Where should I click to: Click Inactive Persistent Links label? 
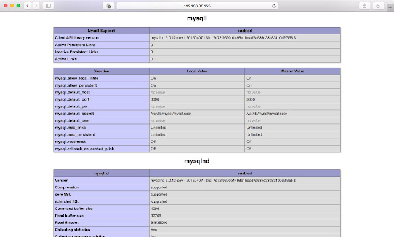(76, 52)
